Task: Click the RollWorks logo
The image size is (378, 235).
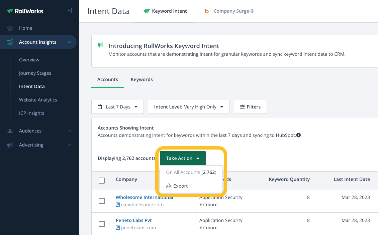Action: [25, 11]
